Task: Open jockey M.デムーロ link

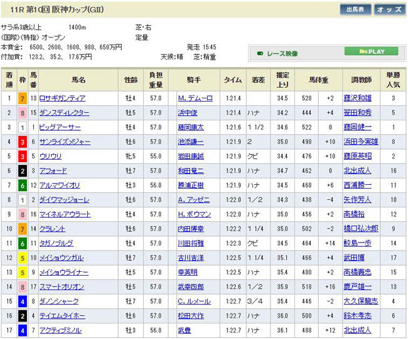Action: point(194,98)
